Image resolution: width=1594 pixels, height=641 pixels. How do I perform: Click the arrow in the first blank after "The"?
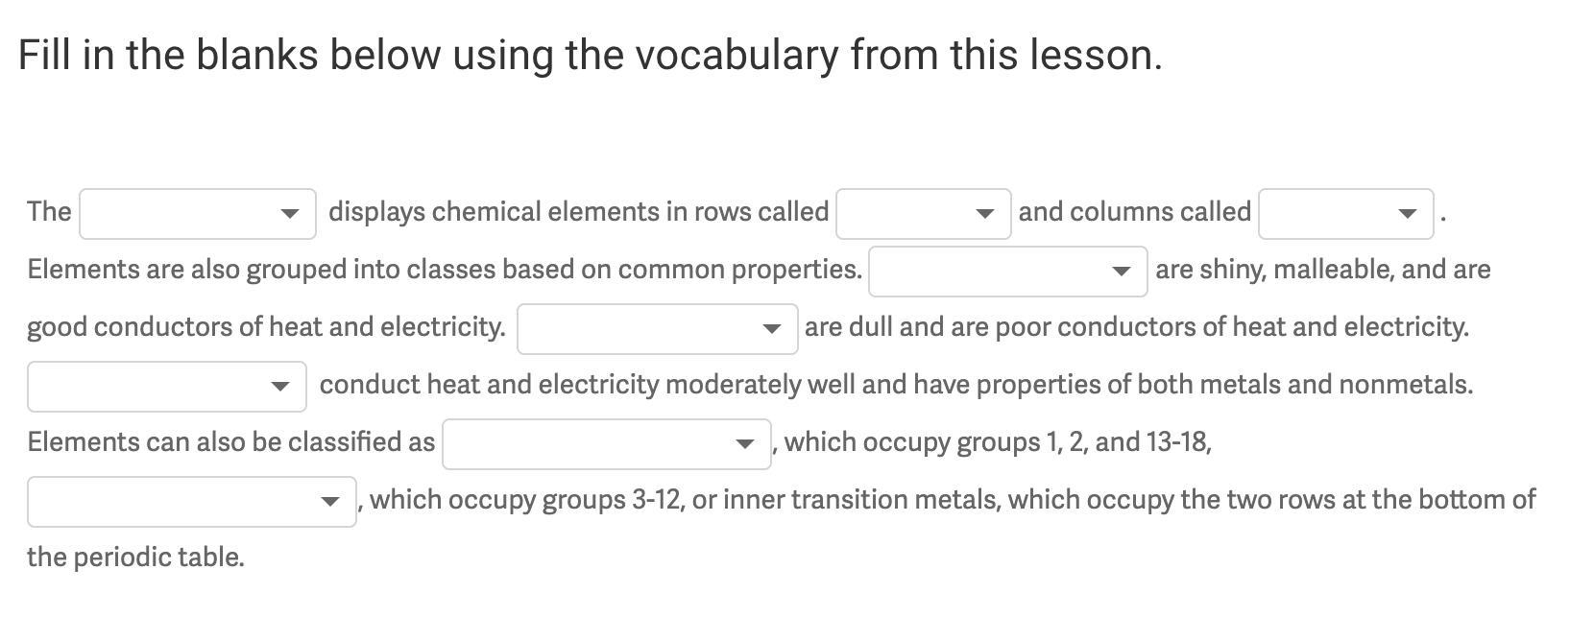pos(289,214)
